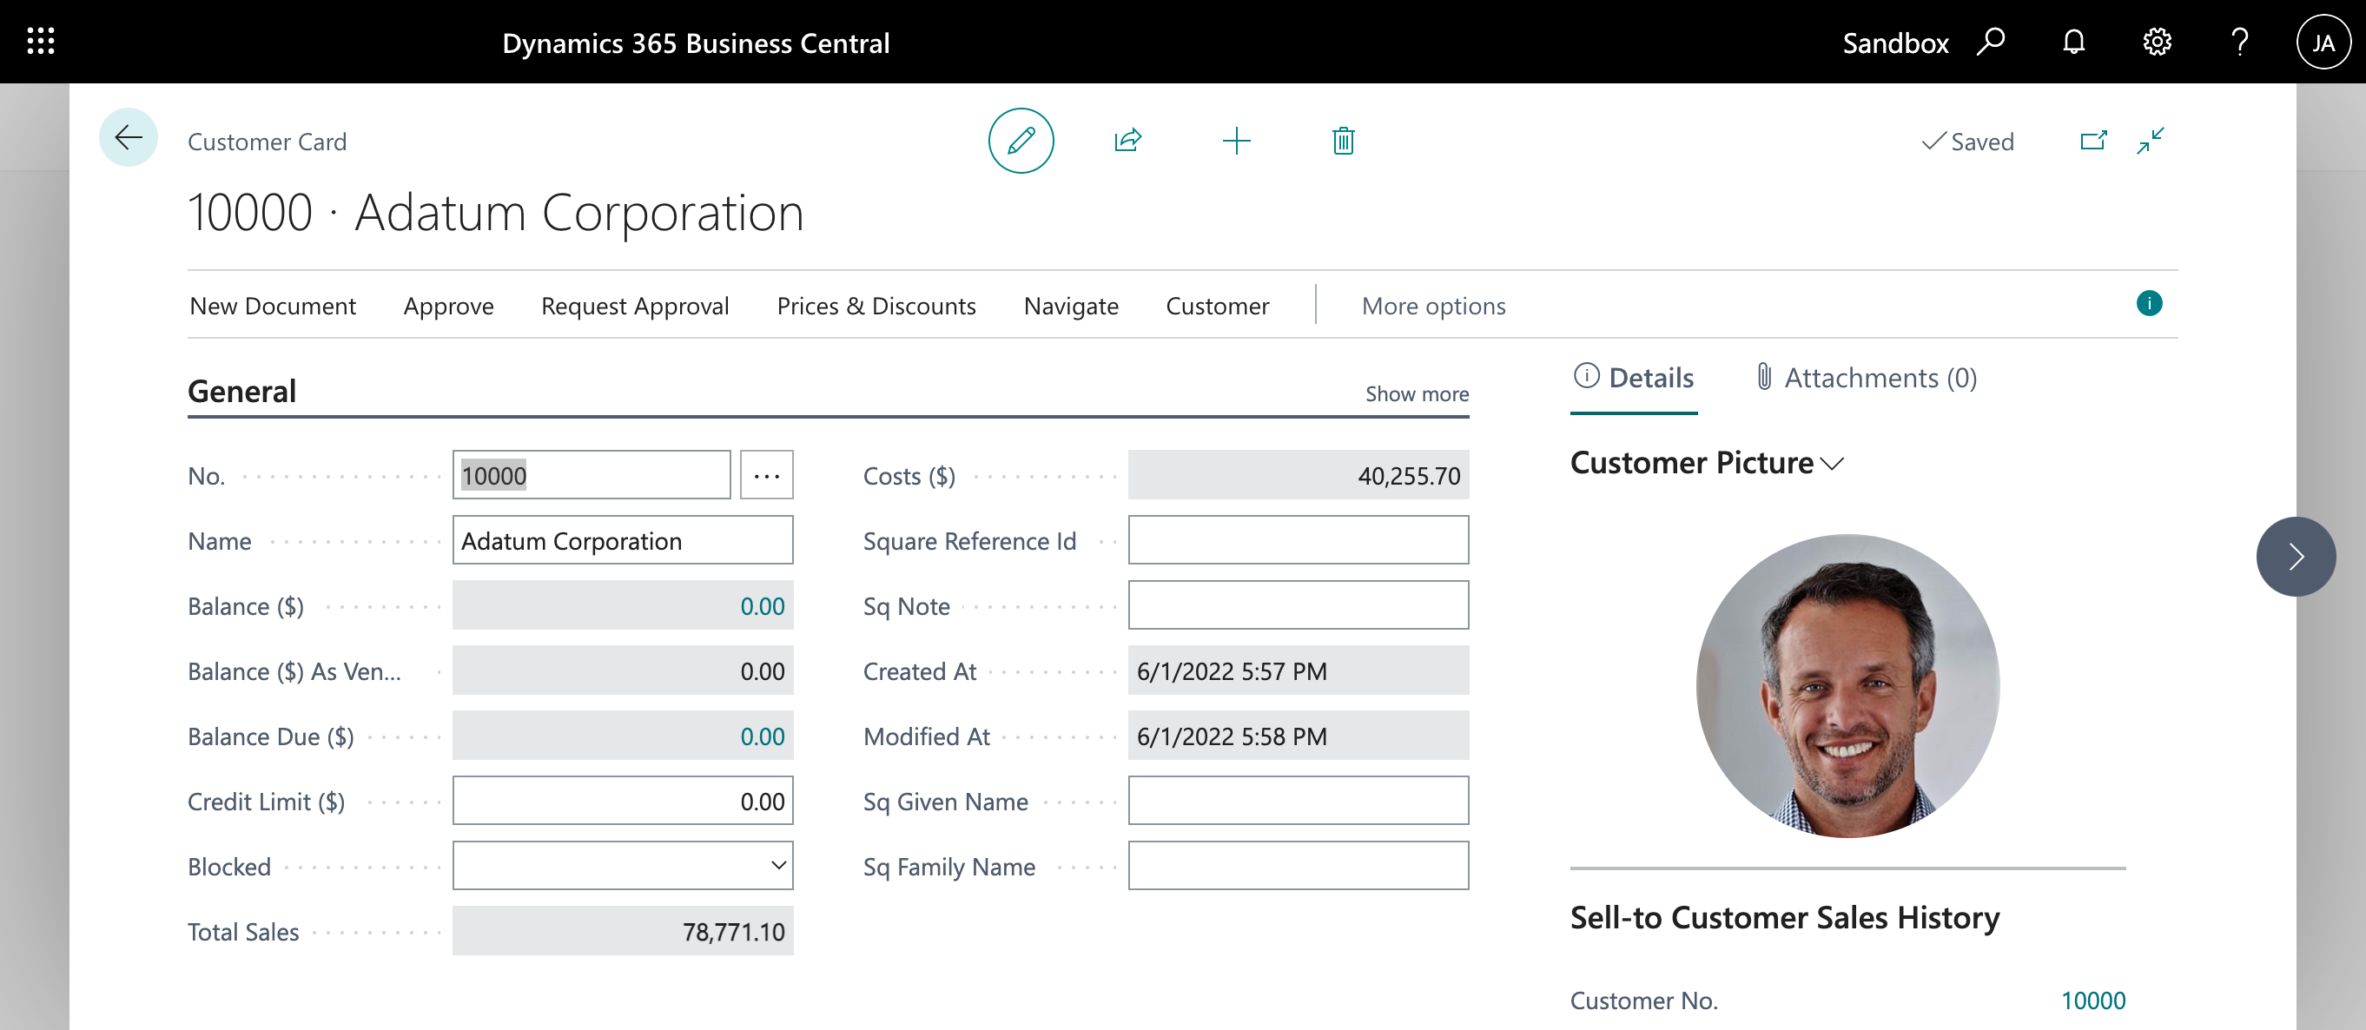
Task: Open the settings gear icon
Action: point(2156,42)
